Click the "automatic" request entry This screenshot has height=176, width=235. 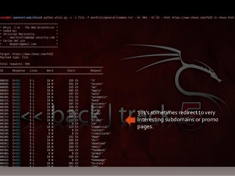[99, 97]
